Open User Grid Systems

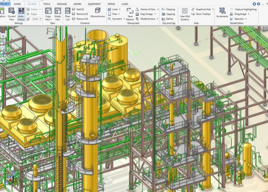pos(185,14)
